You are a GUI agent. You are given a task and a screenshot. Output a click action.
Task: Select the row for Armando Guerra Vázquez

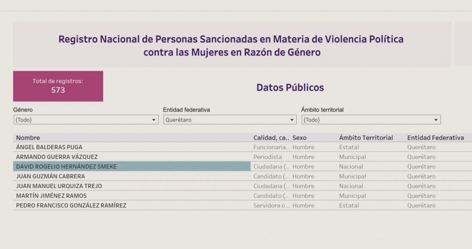point(57,157)
